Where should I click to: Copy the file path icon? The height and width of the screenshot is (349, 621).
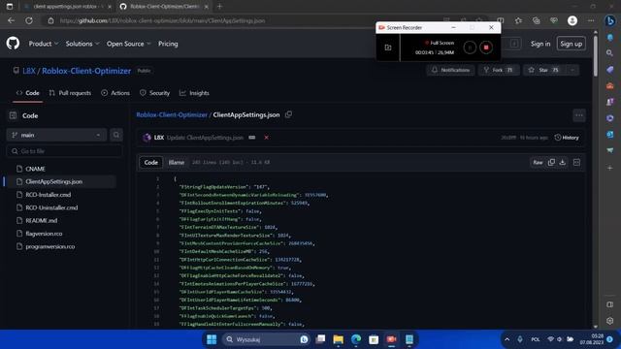tap(289, 114)
